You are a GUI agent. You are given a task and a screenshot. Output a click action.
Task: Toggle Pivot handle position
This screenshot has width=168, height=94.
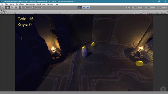click(29, 7)
